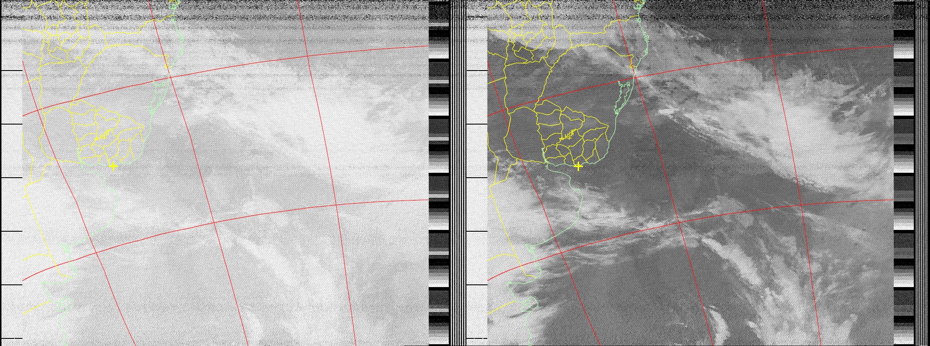Click the yellow lake outline in the right image
Image resolution: width=930 pixels, height=346 pixels.
pyautogui.click(x=567, y=135)
